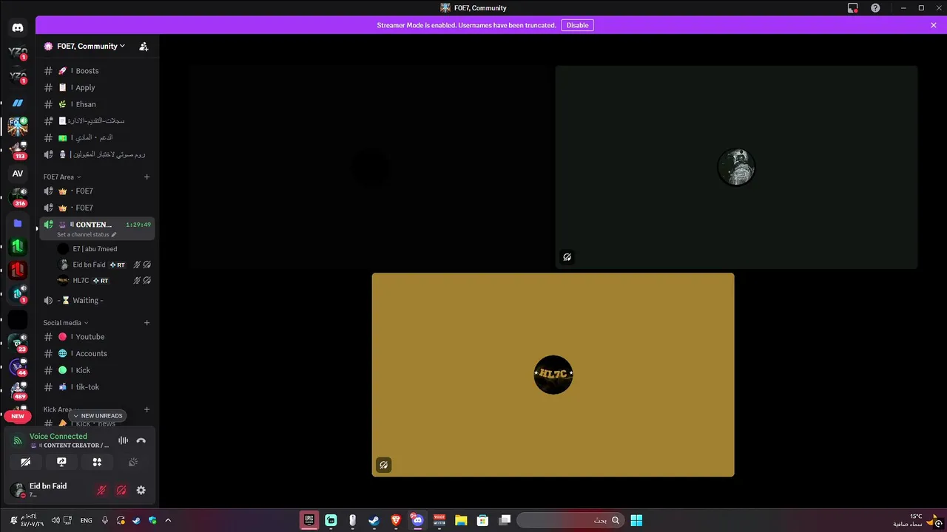
Task: Open server folder icon in sidebar
Action: pos(18,223)
